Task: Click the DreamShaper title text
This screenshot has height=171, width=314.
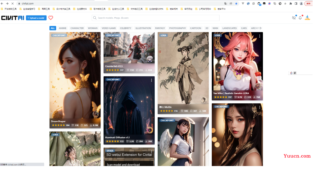Action: 58,121
